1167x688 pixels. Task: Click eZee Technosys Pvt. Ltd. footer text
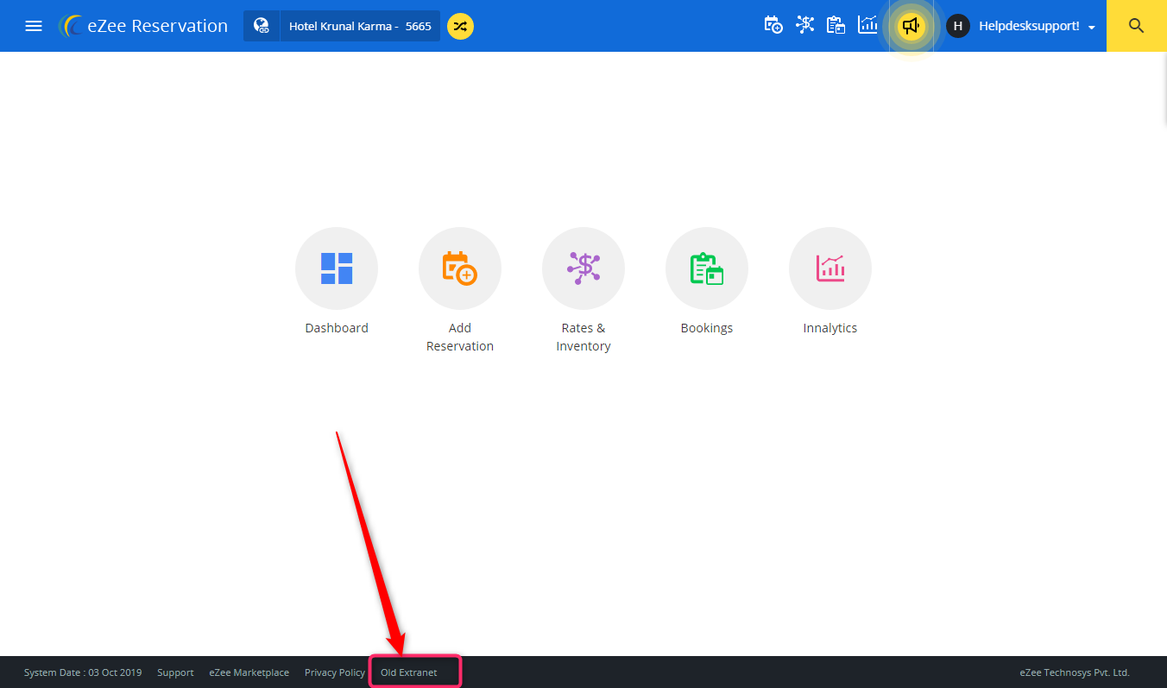click(1075, 672)
